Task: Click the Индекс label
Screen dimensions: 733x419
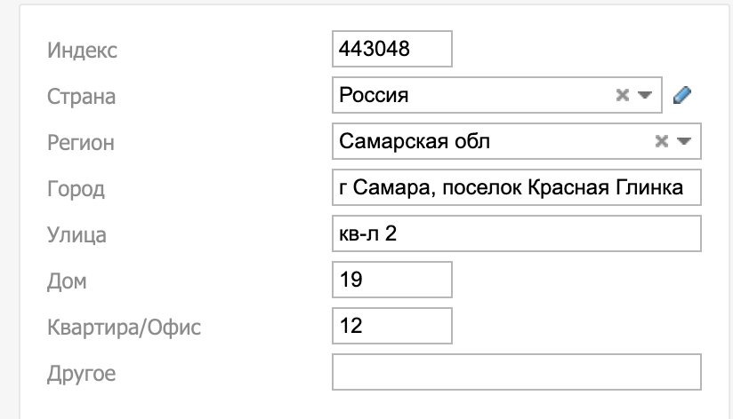Action: pyautogui.click(x=82, y=50)
